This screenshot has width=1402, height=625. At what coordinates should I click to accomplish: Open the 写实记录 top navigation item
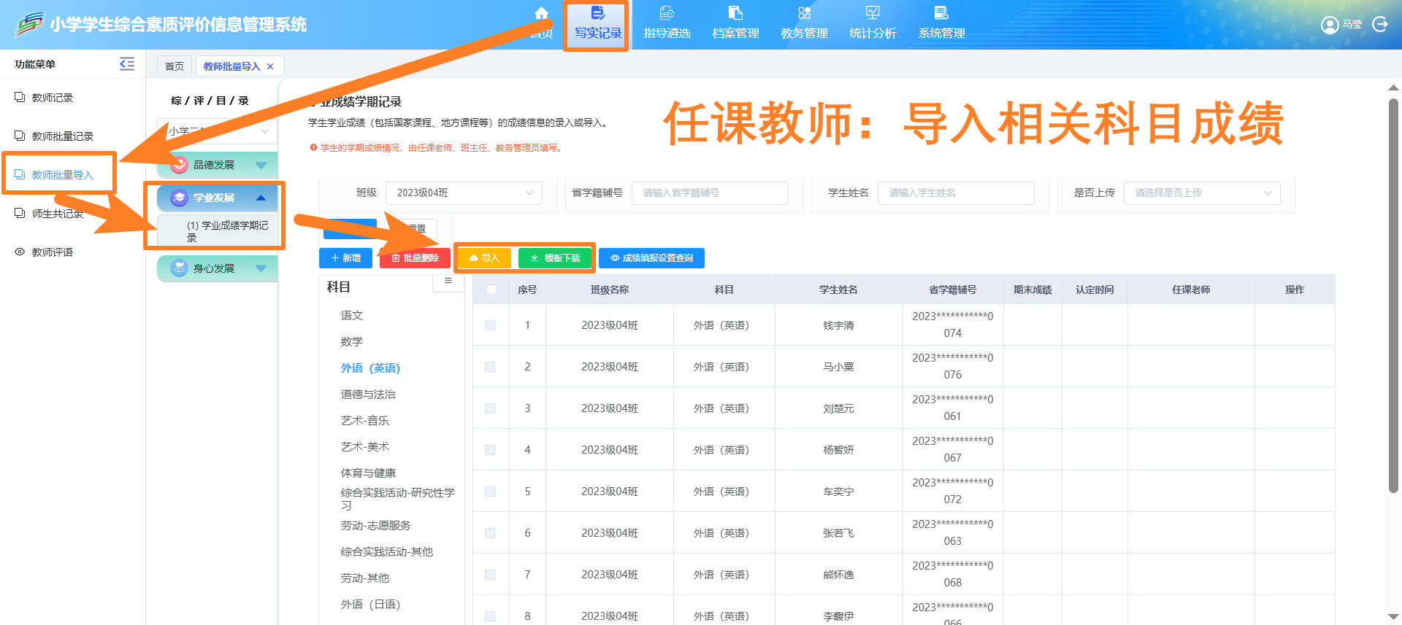pos(597,24)
